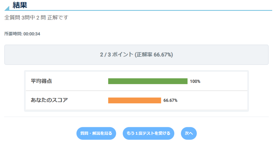Click the 平均得点 label
Image resolution: width=278 pixels, height=145 pixels.
point(41,81)
